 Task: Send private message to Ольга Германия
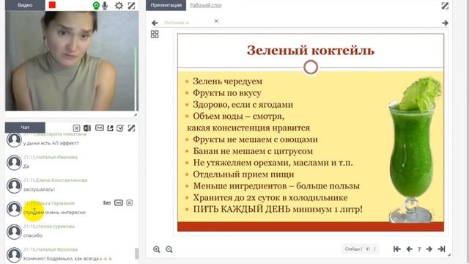coord(119,203)
